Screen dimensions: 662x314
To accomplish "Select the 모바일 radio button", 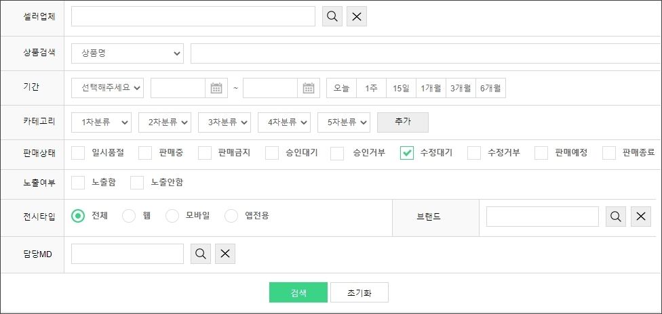I will click(172, 216).
